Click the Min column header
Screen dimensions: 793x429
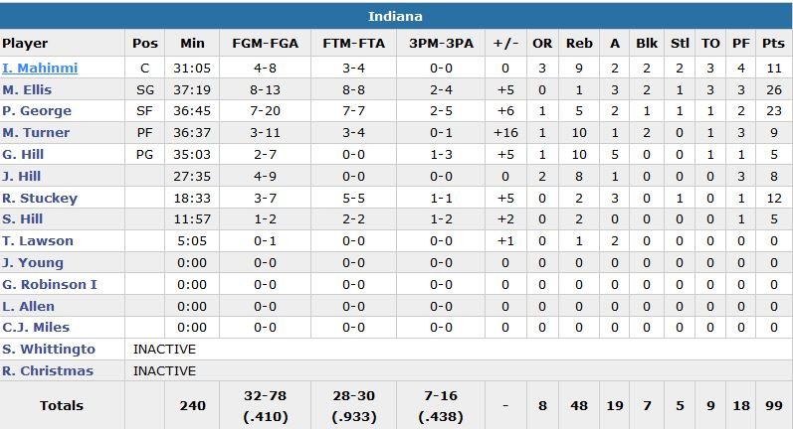point(192,44)
